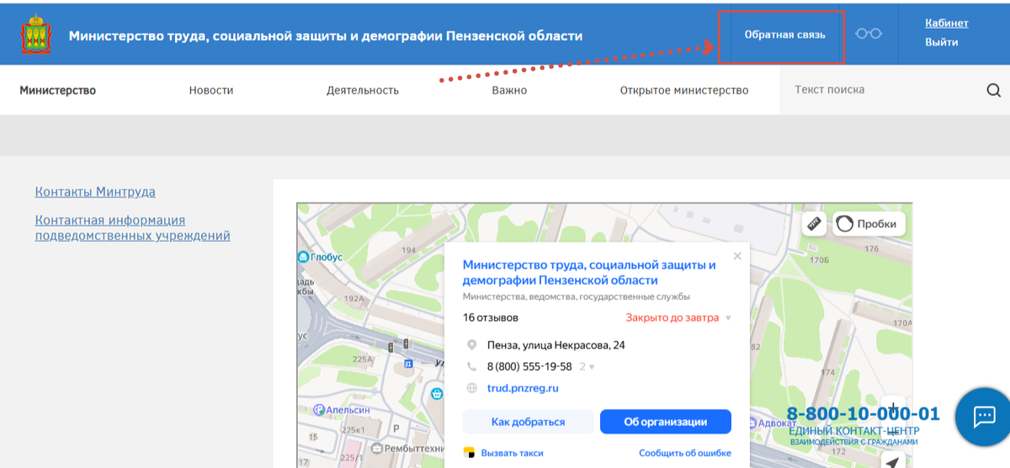This screenshot has width=1010, height=468.
Task: Click the Министерства, ведомства category text
Action: click(x=577, y=297)
